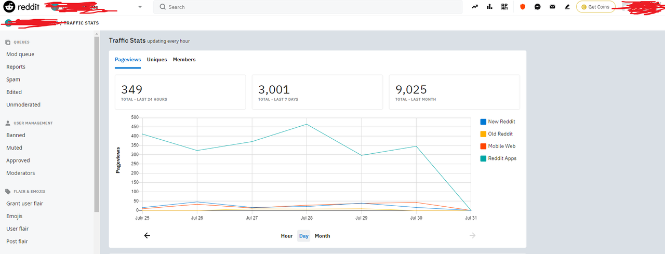Click the search magnifier icon
The width and height of the screenshot is (665, 254).
(163, 7)
